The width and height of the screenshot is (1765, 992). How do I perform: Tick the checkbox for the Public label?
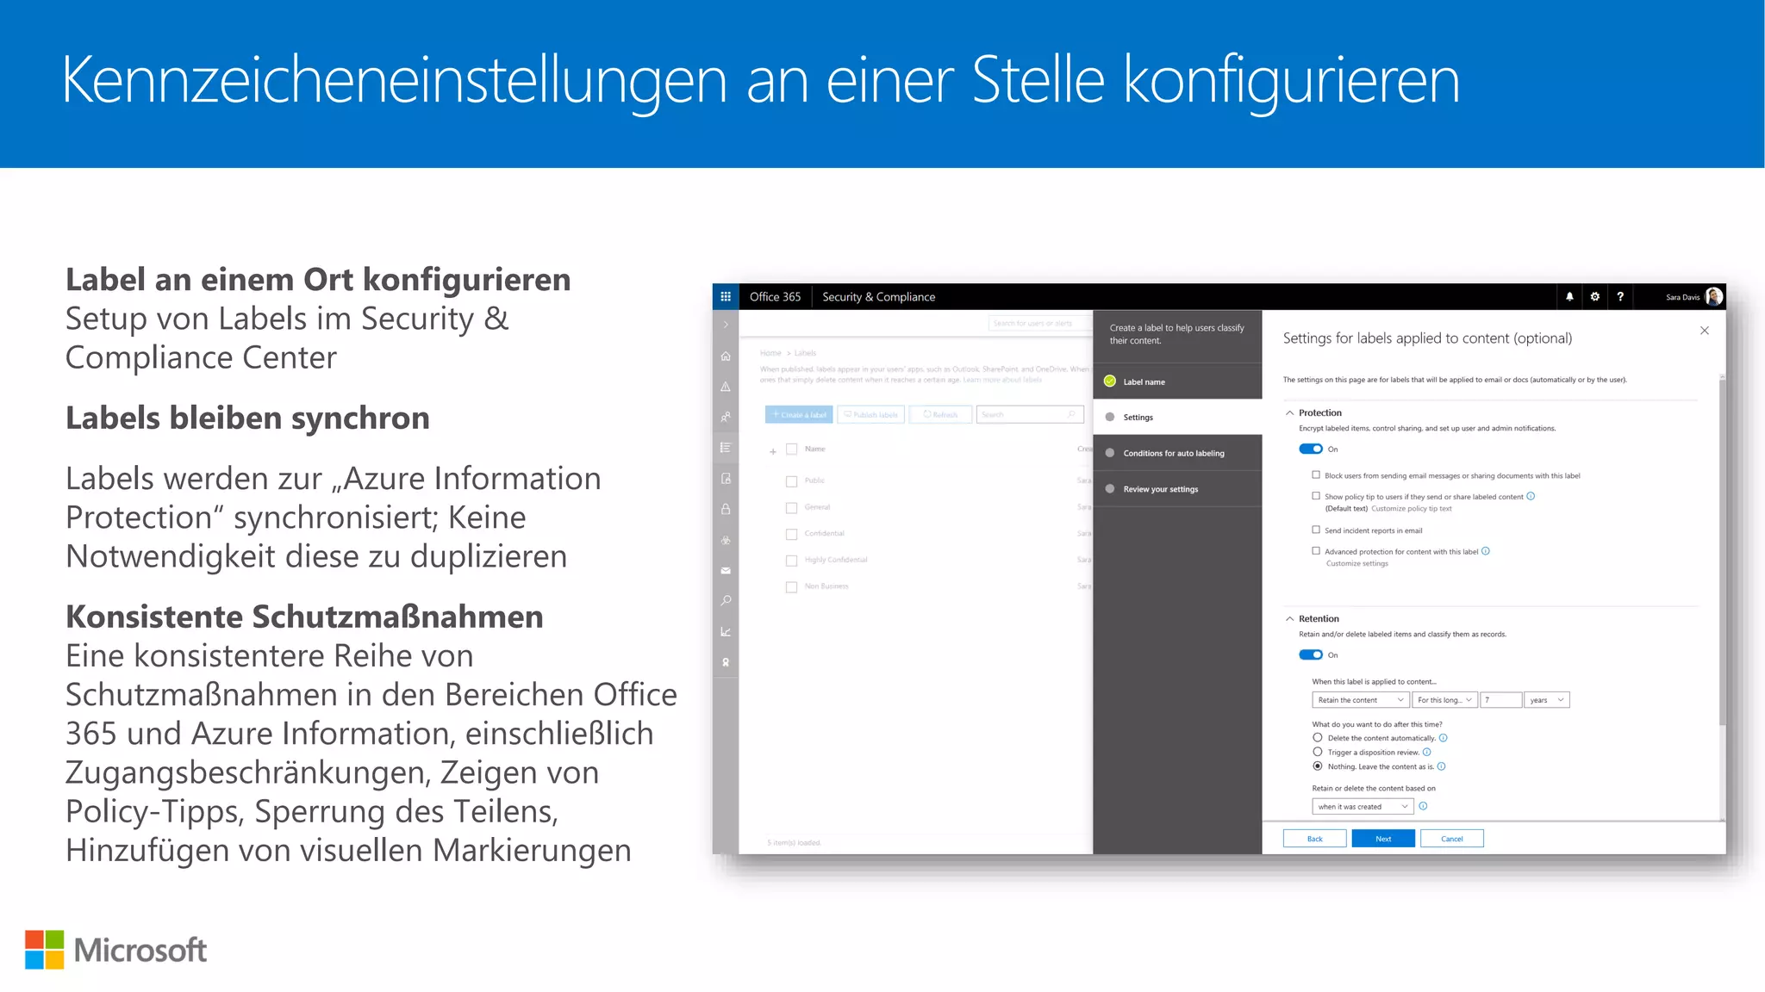[791, 481]
